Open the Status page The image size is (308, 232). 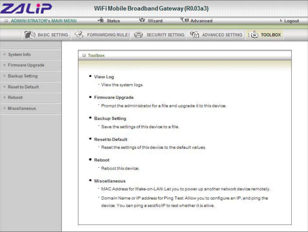[x=113, y=21]
